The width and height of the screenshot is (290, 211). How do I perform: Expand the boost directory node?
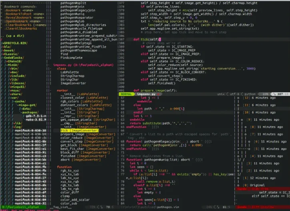tap(8, 50)
